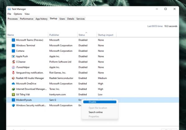
Task: Select the Internet Download Manager entry name
Action: [x=31, y=89]
